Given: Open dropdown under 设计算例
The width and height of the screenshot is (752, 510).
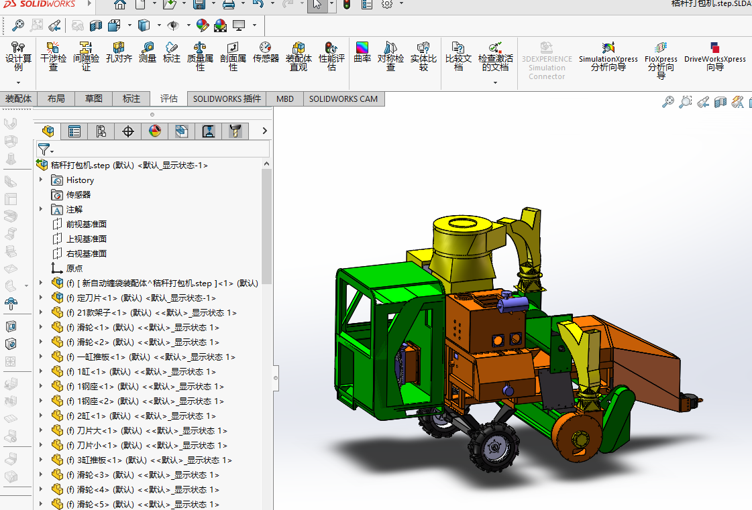Looking at the screenshot, I should click(18, 83).
